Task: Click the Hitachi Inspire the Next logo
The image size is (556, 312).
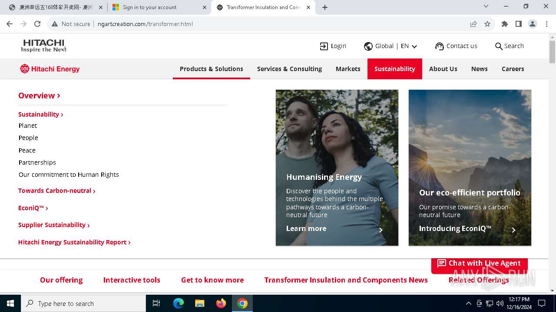Action: (x=43, y=45)
